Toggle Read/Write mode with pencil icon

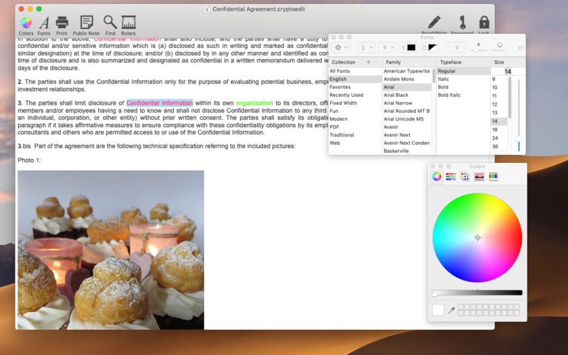(434, 23)
